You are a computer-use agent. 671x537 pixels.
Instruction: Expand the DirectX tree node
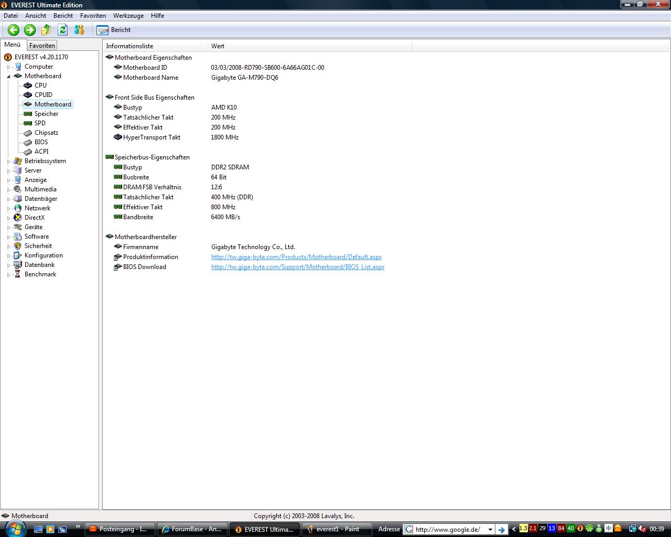point(8,218)
